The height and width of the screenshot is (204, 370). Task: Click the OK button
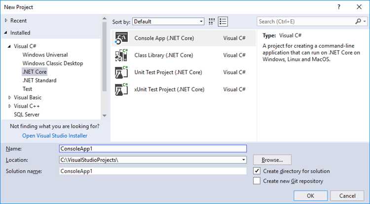coord(310,196)
